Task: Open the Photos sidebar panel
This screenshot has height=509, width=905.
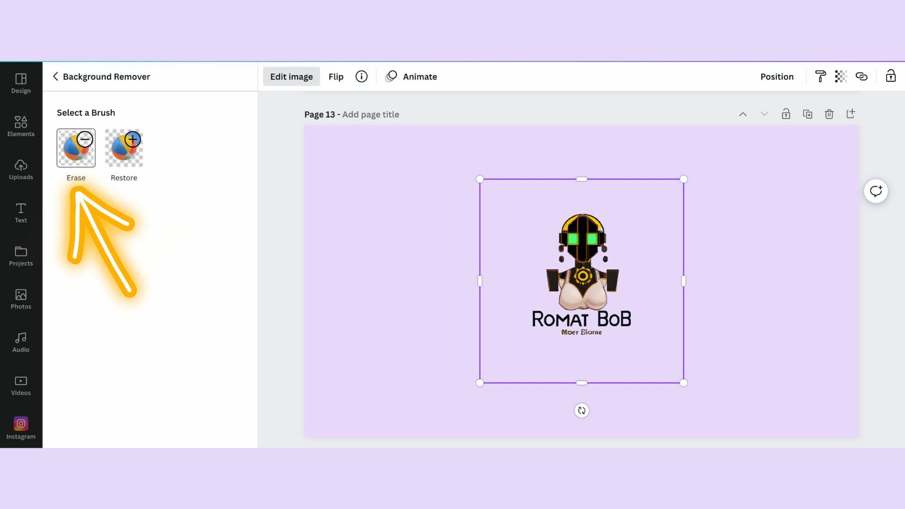Action: [21, 299]
